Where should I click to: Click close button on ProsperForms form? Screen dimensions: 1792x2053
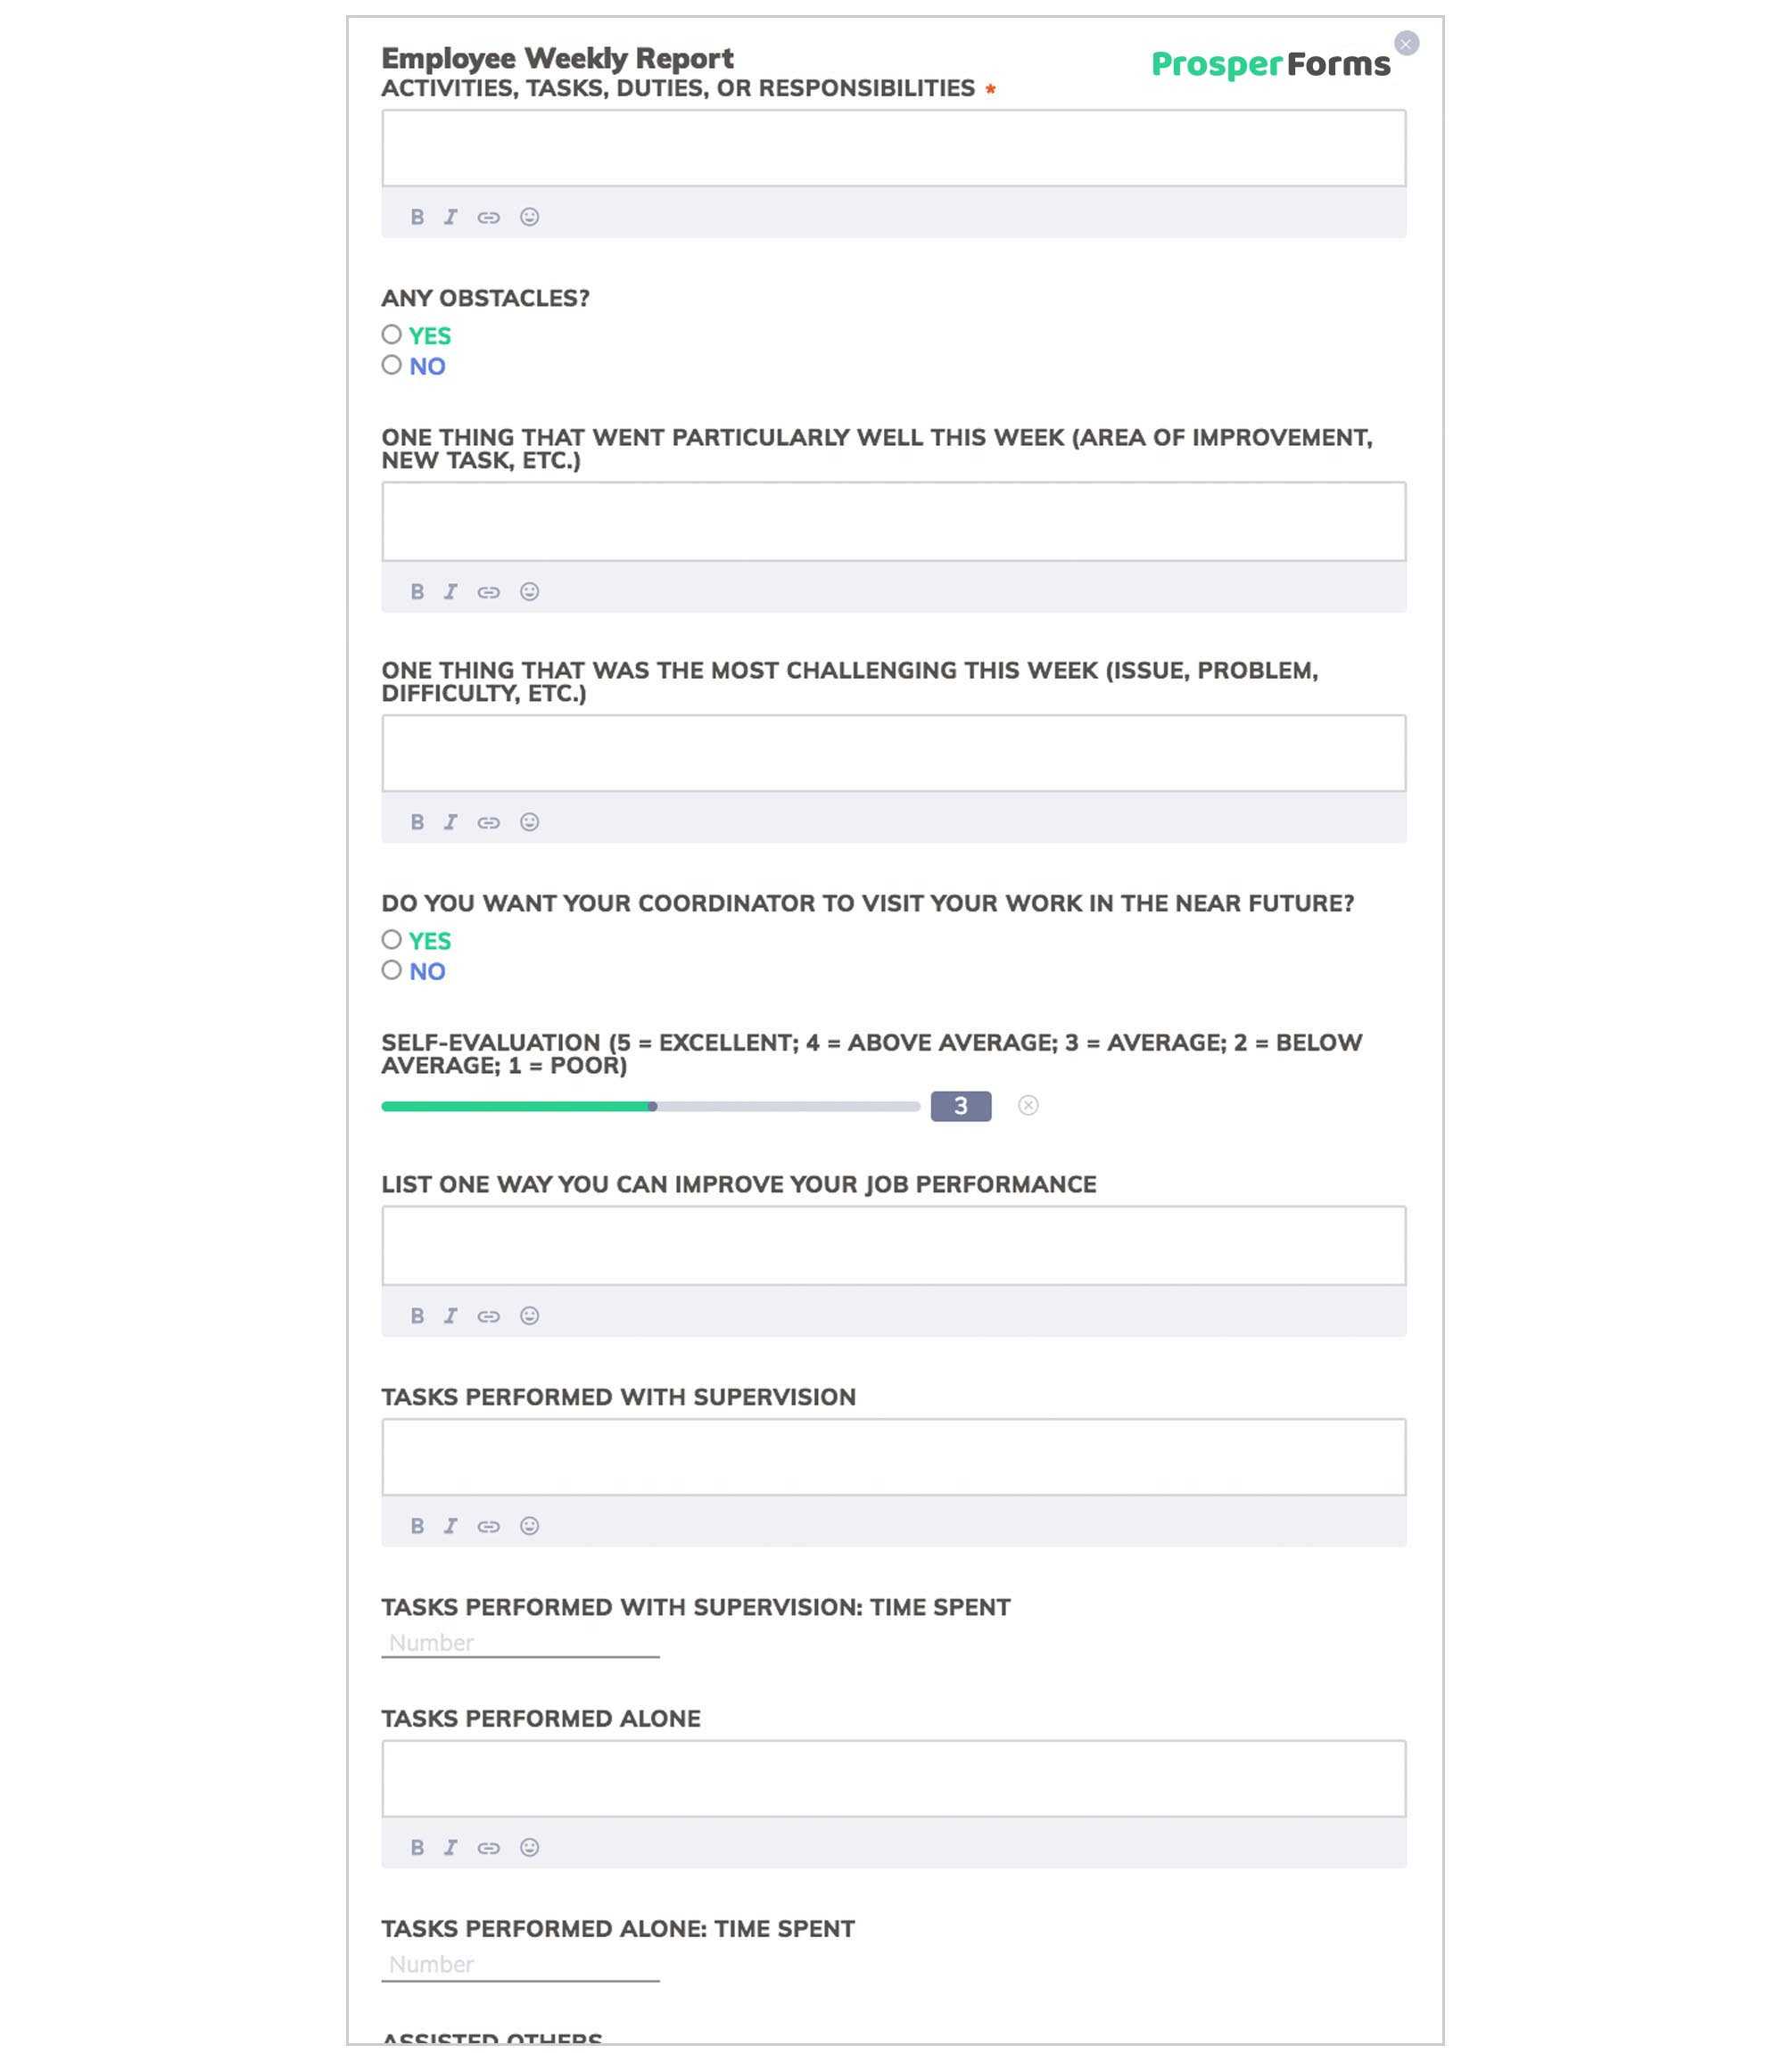[1406, 42]
